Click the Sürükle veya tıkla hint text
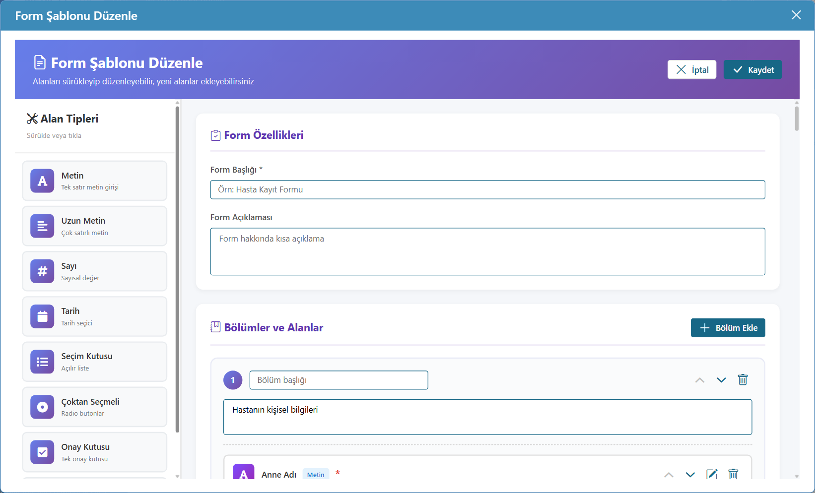Image resolution: width=815 pixels, height=493 pixels. click(x=54, y=135)
